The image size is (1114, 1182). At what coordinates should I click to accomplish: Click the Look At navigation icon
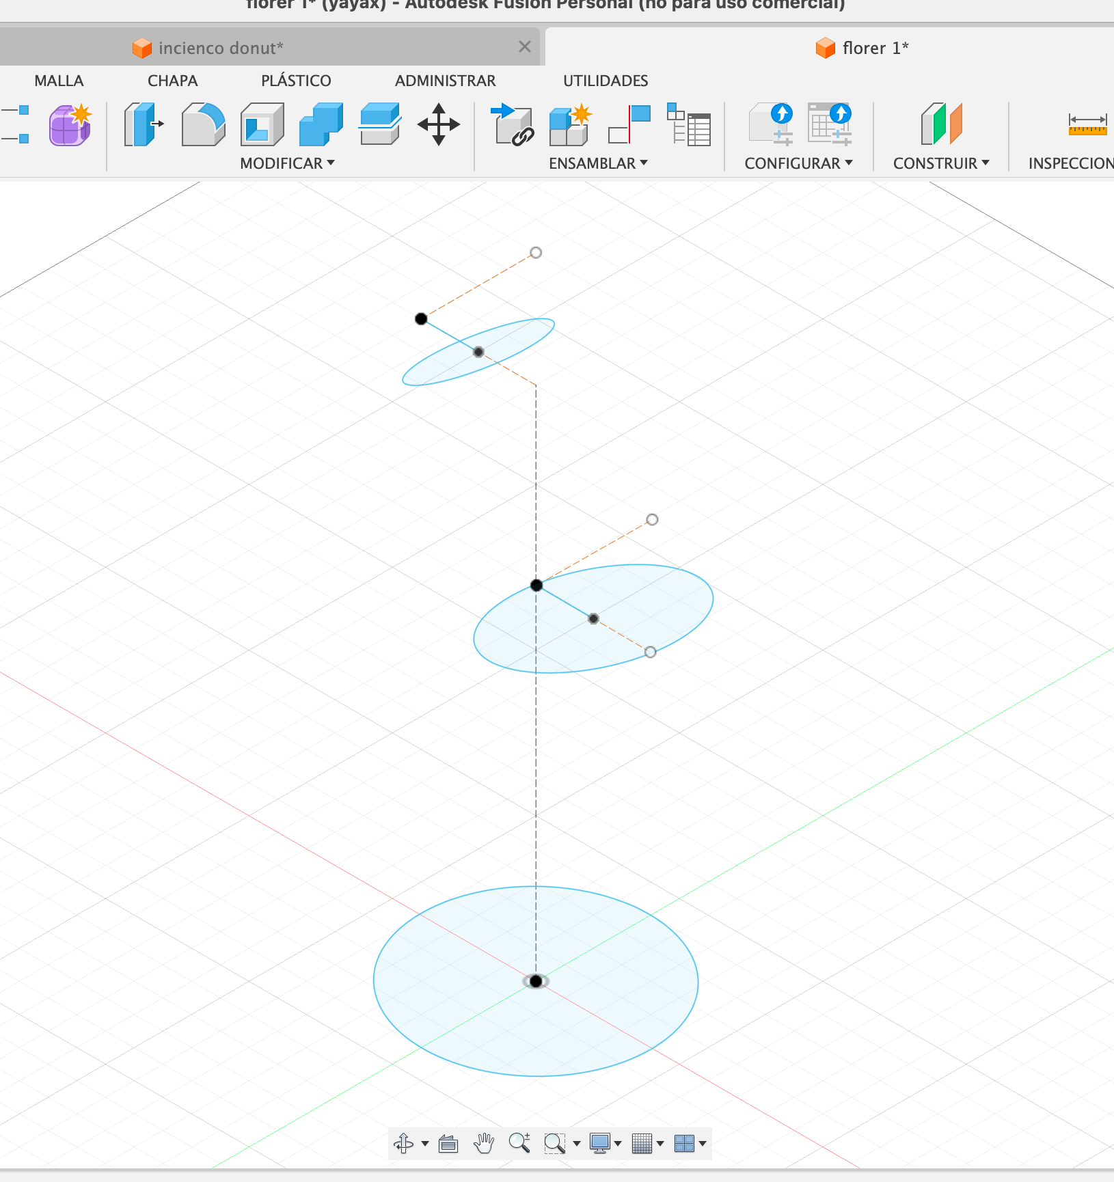pos(448,1143)
